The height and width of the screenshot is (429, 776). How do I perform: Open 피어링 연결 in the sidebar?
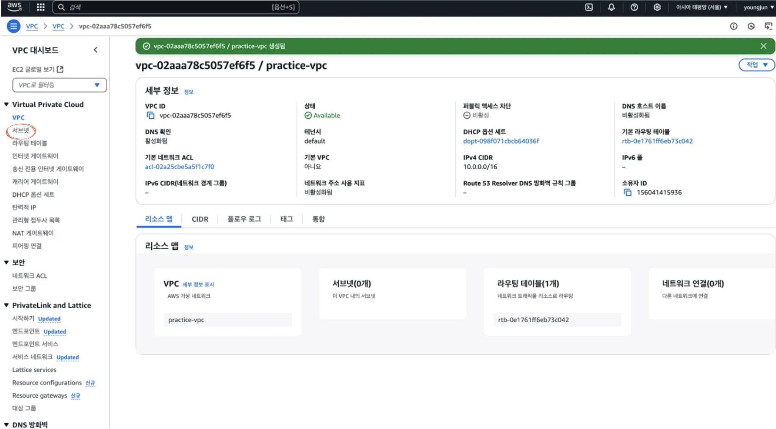point(27,246)
